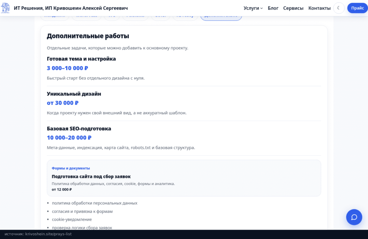
Task: Click the Уникальный дизайн title
Action: pyautogui.click(x=74, y=94)
